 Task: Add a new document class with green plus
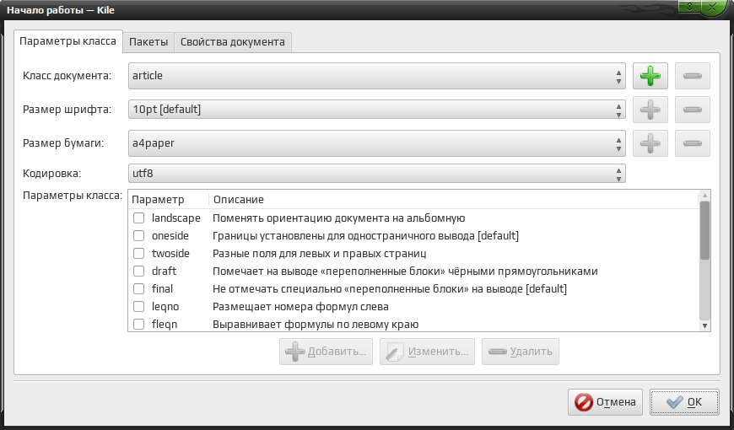pos(650,76)
